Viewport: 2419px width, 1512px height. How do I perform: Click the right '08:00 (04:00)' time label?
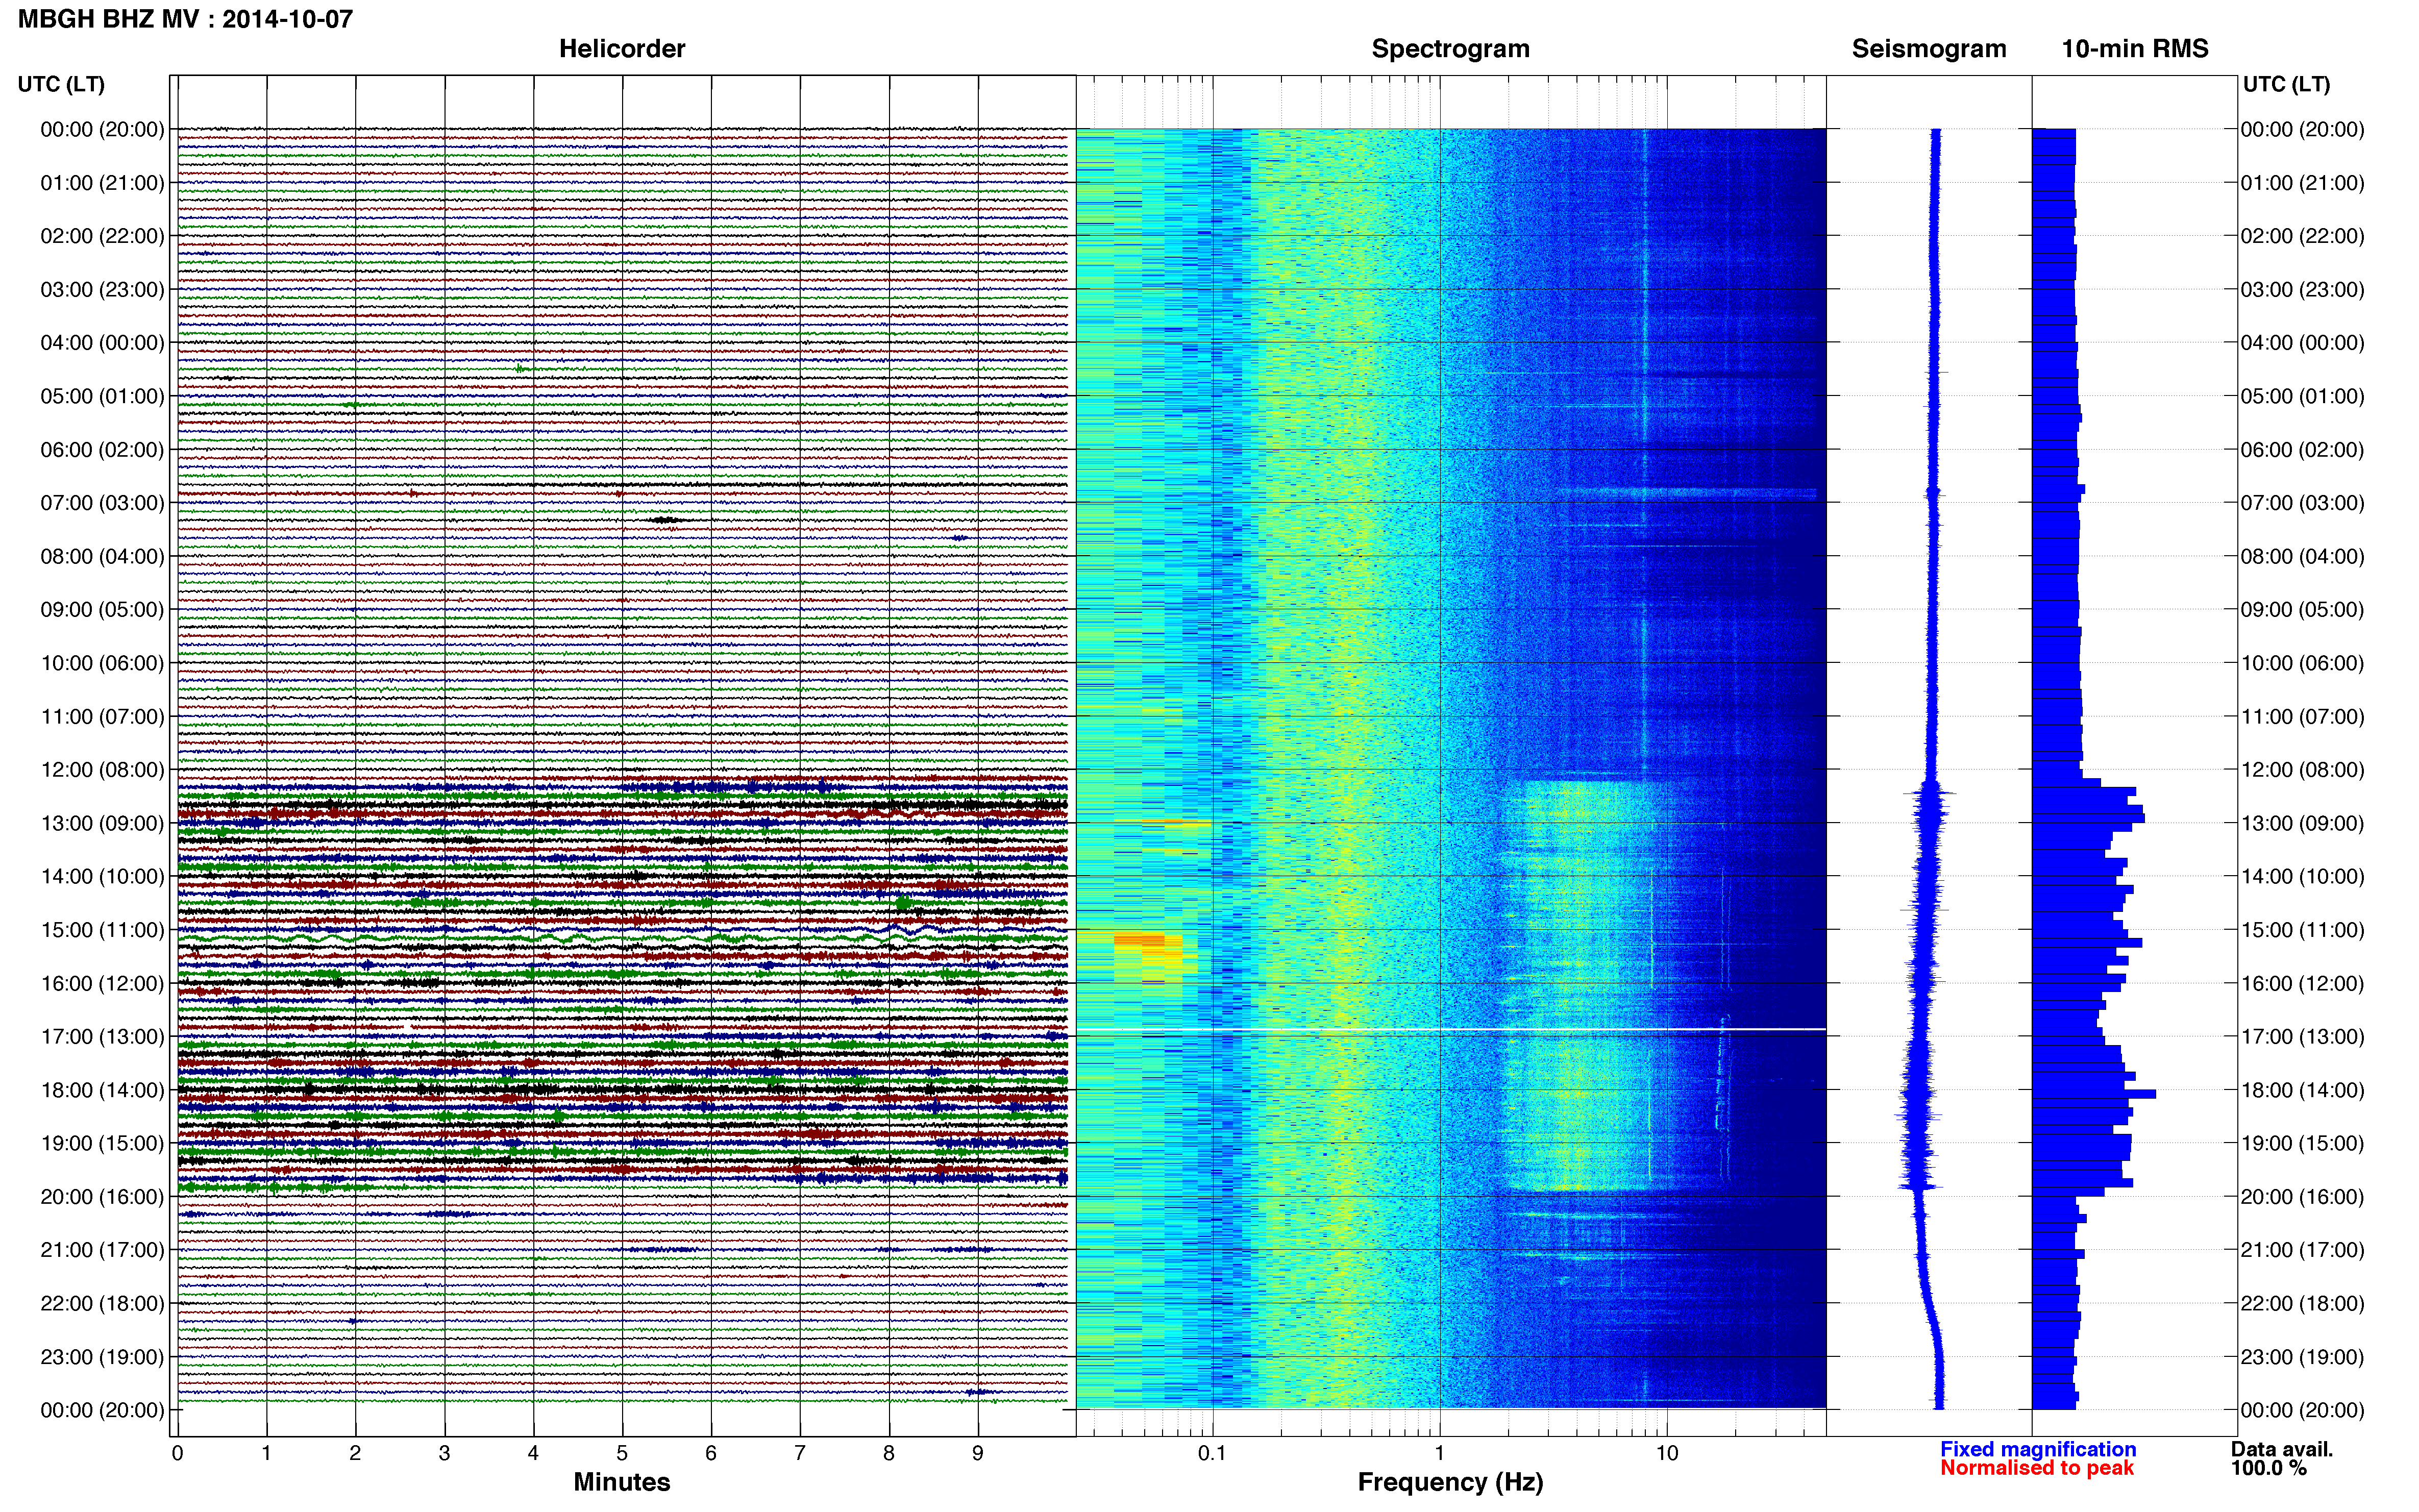pyautogui.click(x=2302, y=556)
